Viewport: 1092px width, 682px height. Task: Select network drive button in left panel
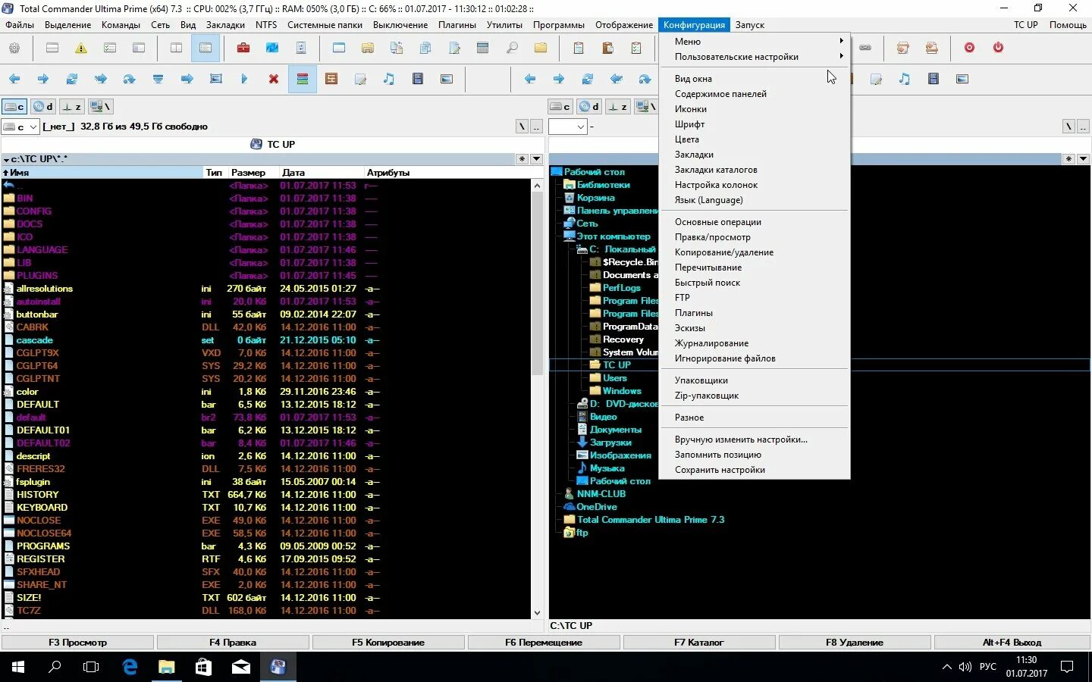(101, 107)
